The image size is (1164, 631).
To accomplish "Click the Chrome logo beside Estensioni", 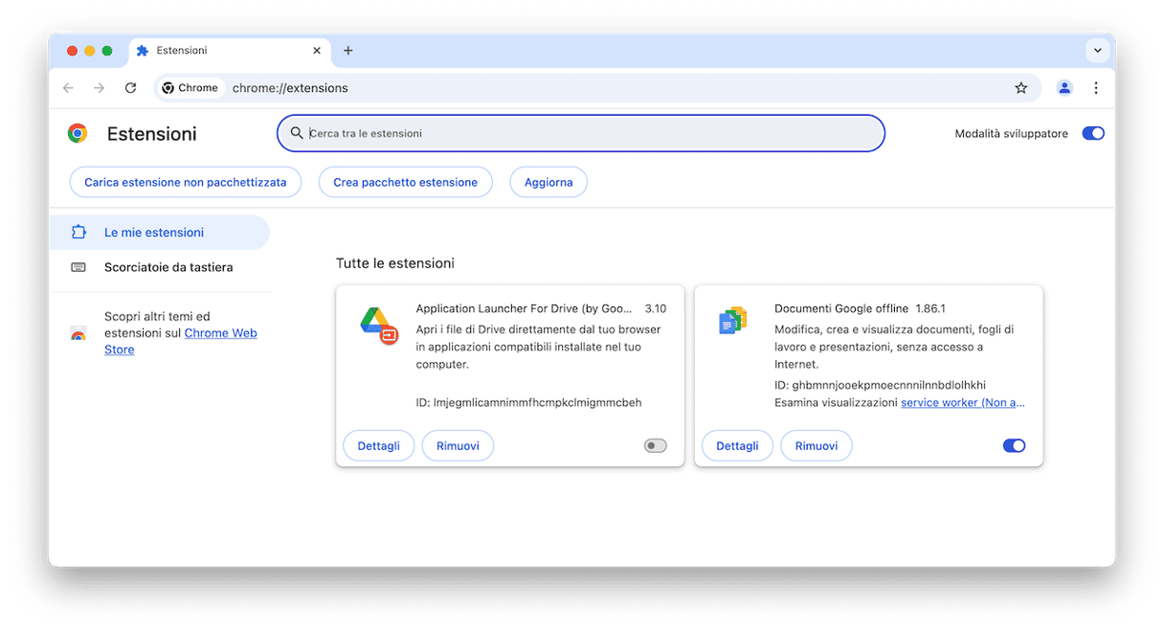I will pos(78,134).
